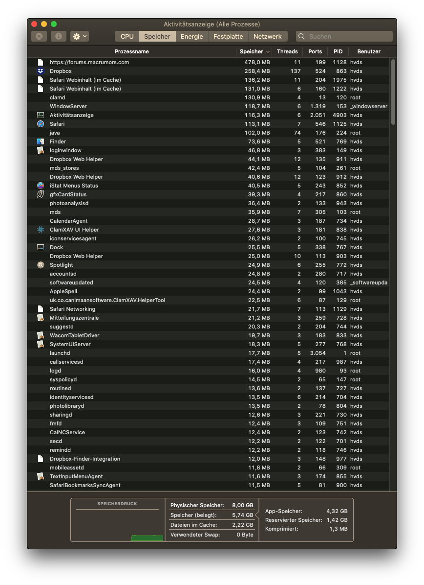Select the clamd process row

point(209,97)
